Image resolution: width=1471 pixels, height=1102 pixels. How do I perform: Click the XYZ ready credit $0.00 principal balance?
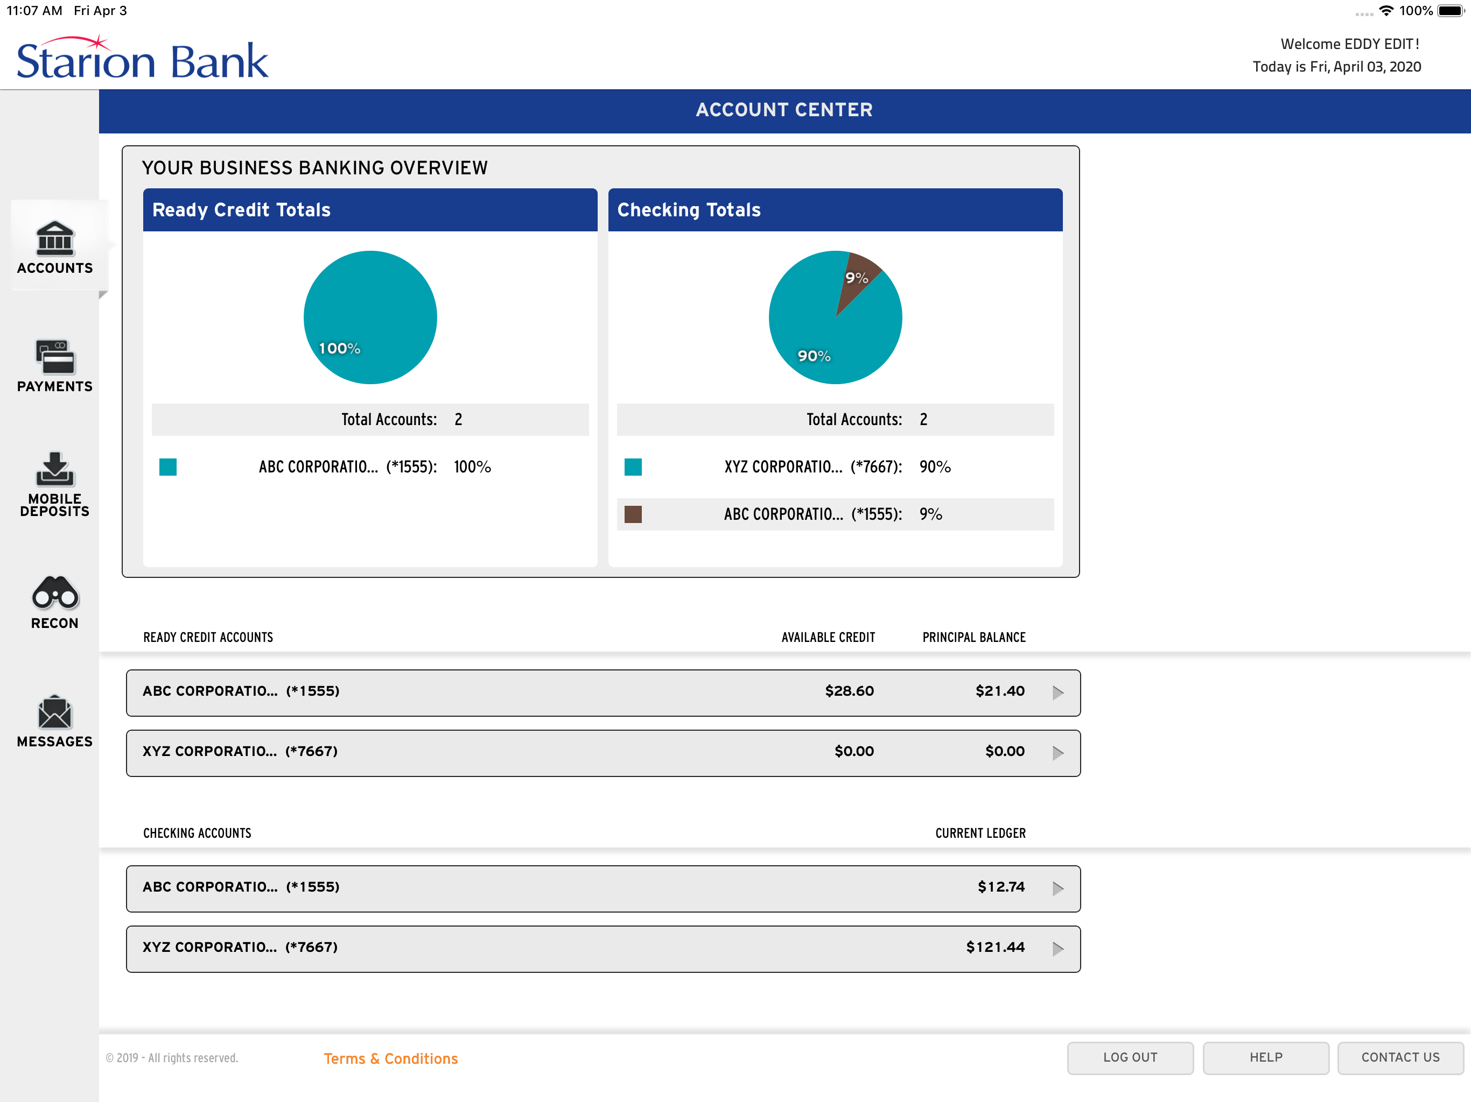(1004, 751)
